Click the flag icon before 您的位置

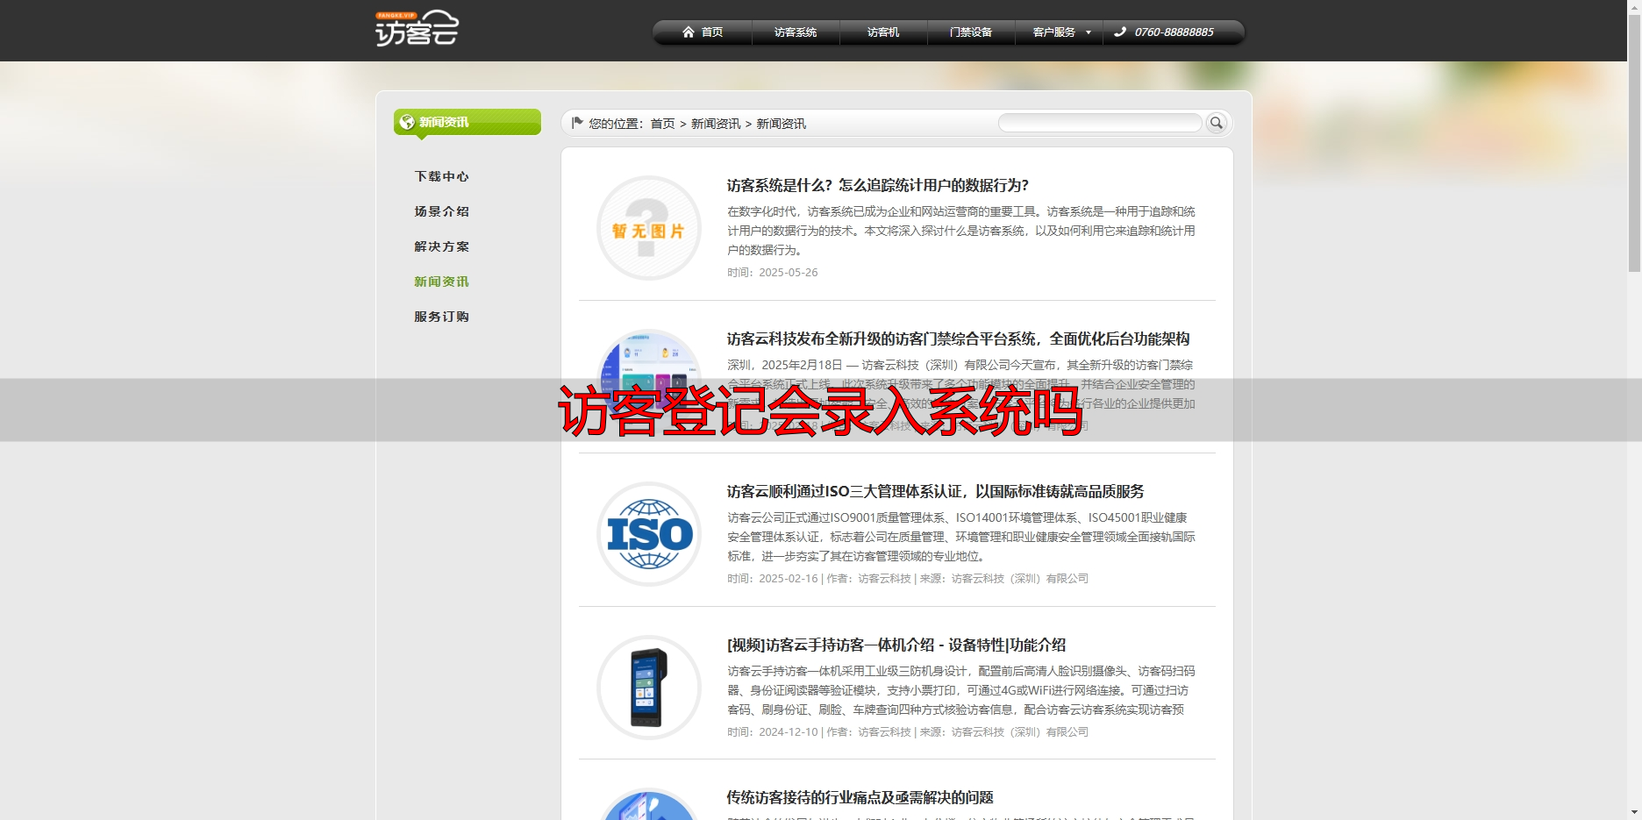(577, 123)
